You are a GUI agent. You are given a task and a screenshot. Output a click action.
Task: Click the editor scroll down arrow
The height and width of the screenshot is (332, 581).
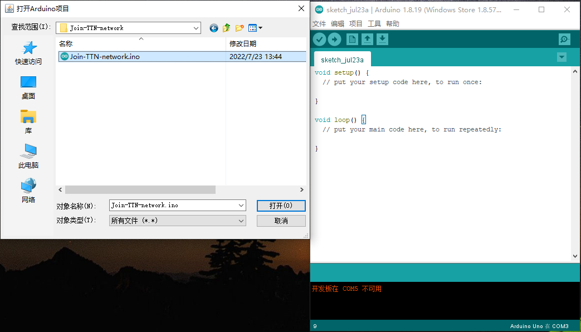click(x=575, y=256)
